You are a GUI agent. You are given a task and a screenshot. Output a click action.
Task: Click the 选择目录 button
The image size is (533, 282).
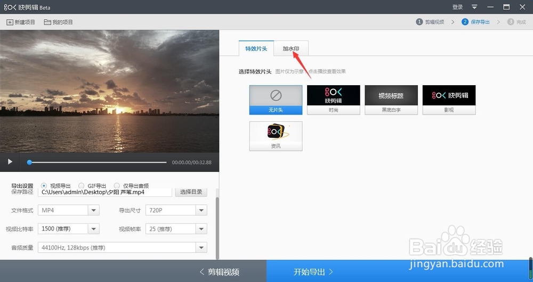point(191,192)
